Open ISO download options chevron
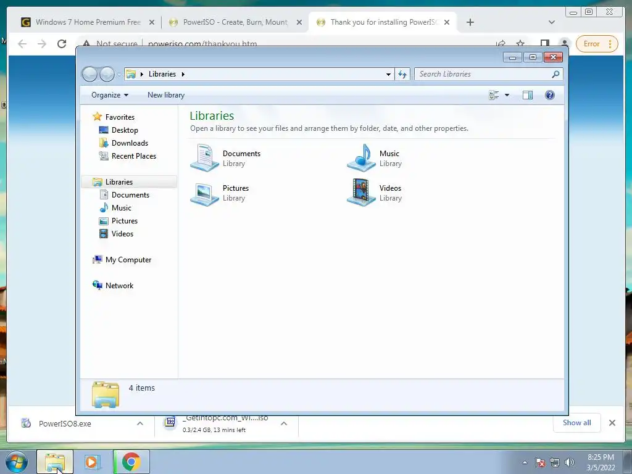 [284, 423]
